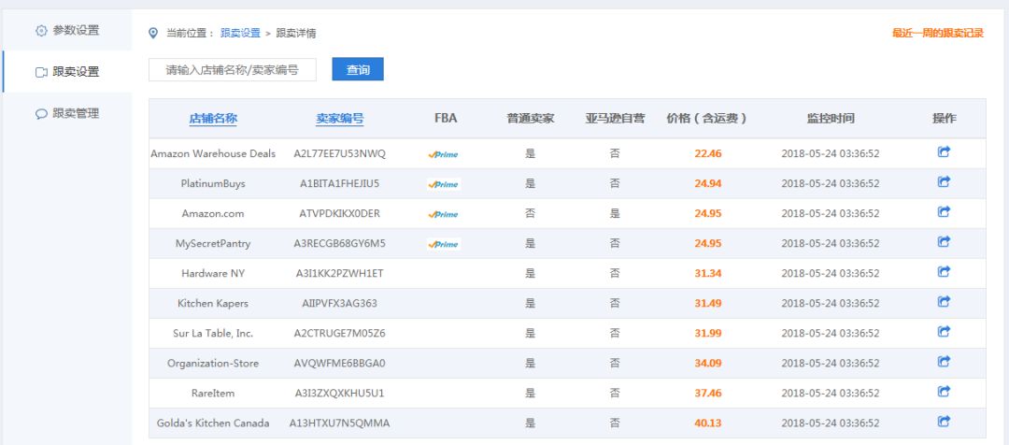Screen dimensions: 1009x445
Task: Select shop name Amazon Warehouse Deals
Action: (x=213, y=154)
